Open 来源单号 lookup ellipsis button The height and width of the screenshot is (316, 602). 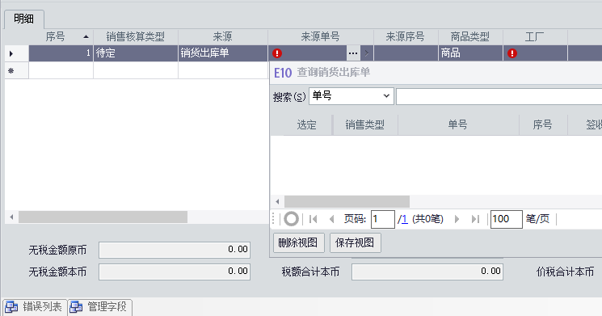pyautogui.click(x=353, y=53)
